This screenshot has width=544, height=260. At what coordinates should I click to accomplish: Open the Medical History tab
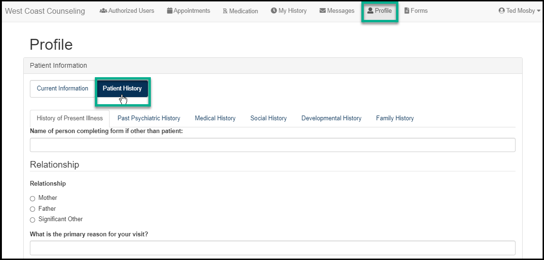(x=215, y=118)
